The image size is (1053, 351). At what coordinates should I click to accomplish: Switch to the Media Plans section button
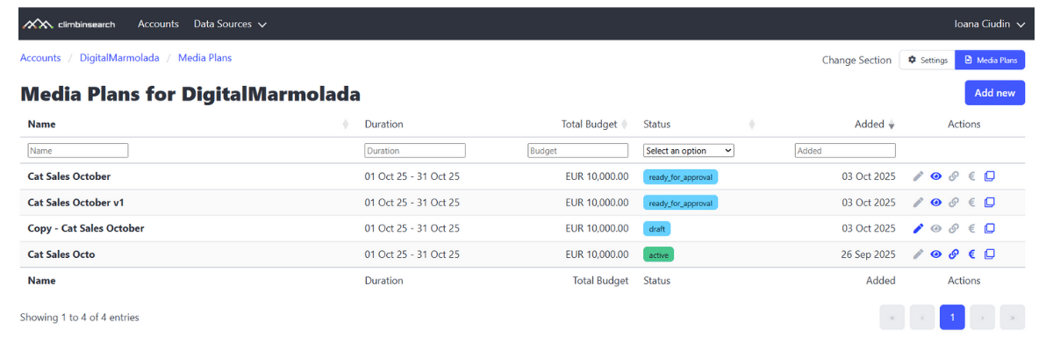(x=990, y=60)
